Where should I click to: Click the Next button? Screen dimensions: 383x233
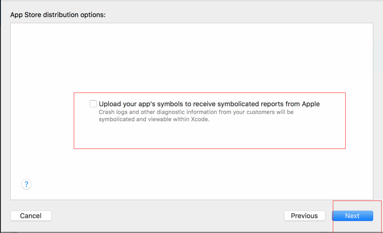pos(352,216)
